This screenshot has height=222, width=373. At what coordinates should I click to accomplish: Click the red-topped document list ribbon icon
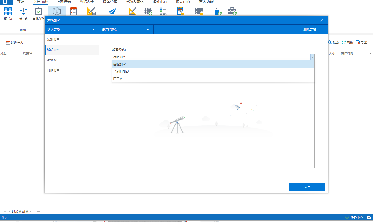(x=73, y=11)
